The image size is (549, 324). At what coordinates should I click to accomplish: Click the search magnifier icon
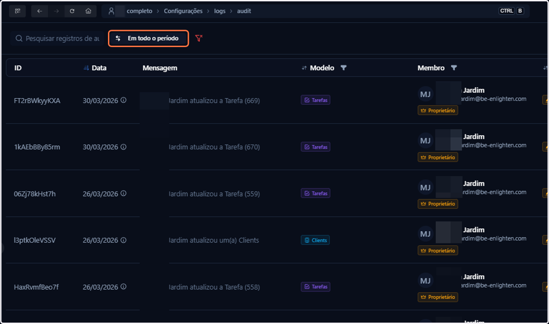[x=19, y=39]
